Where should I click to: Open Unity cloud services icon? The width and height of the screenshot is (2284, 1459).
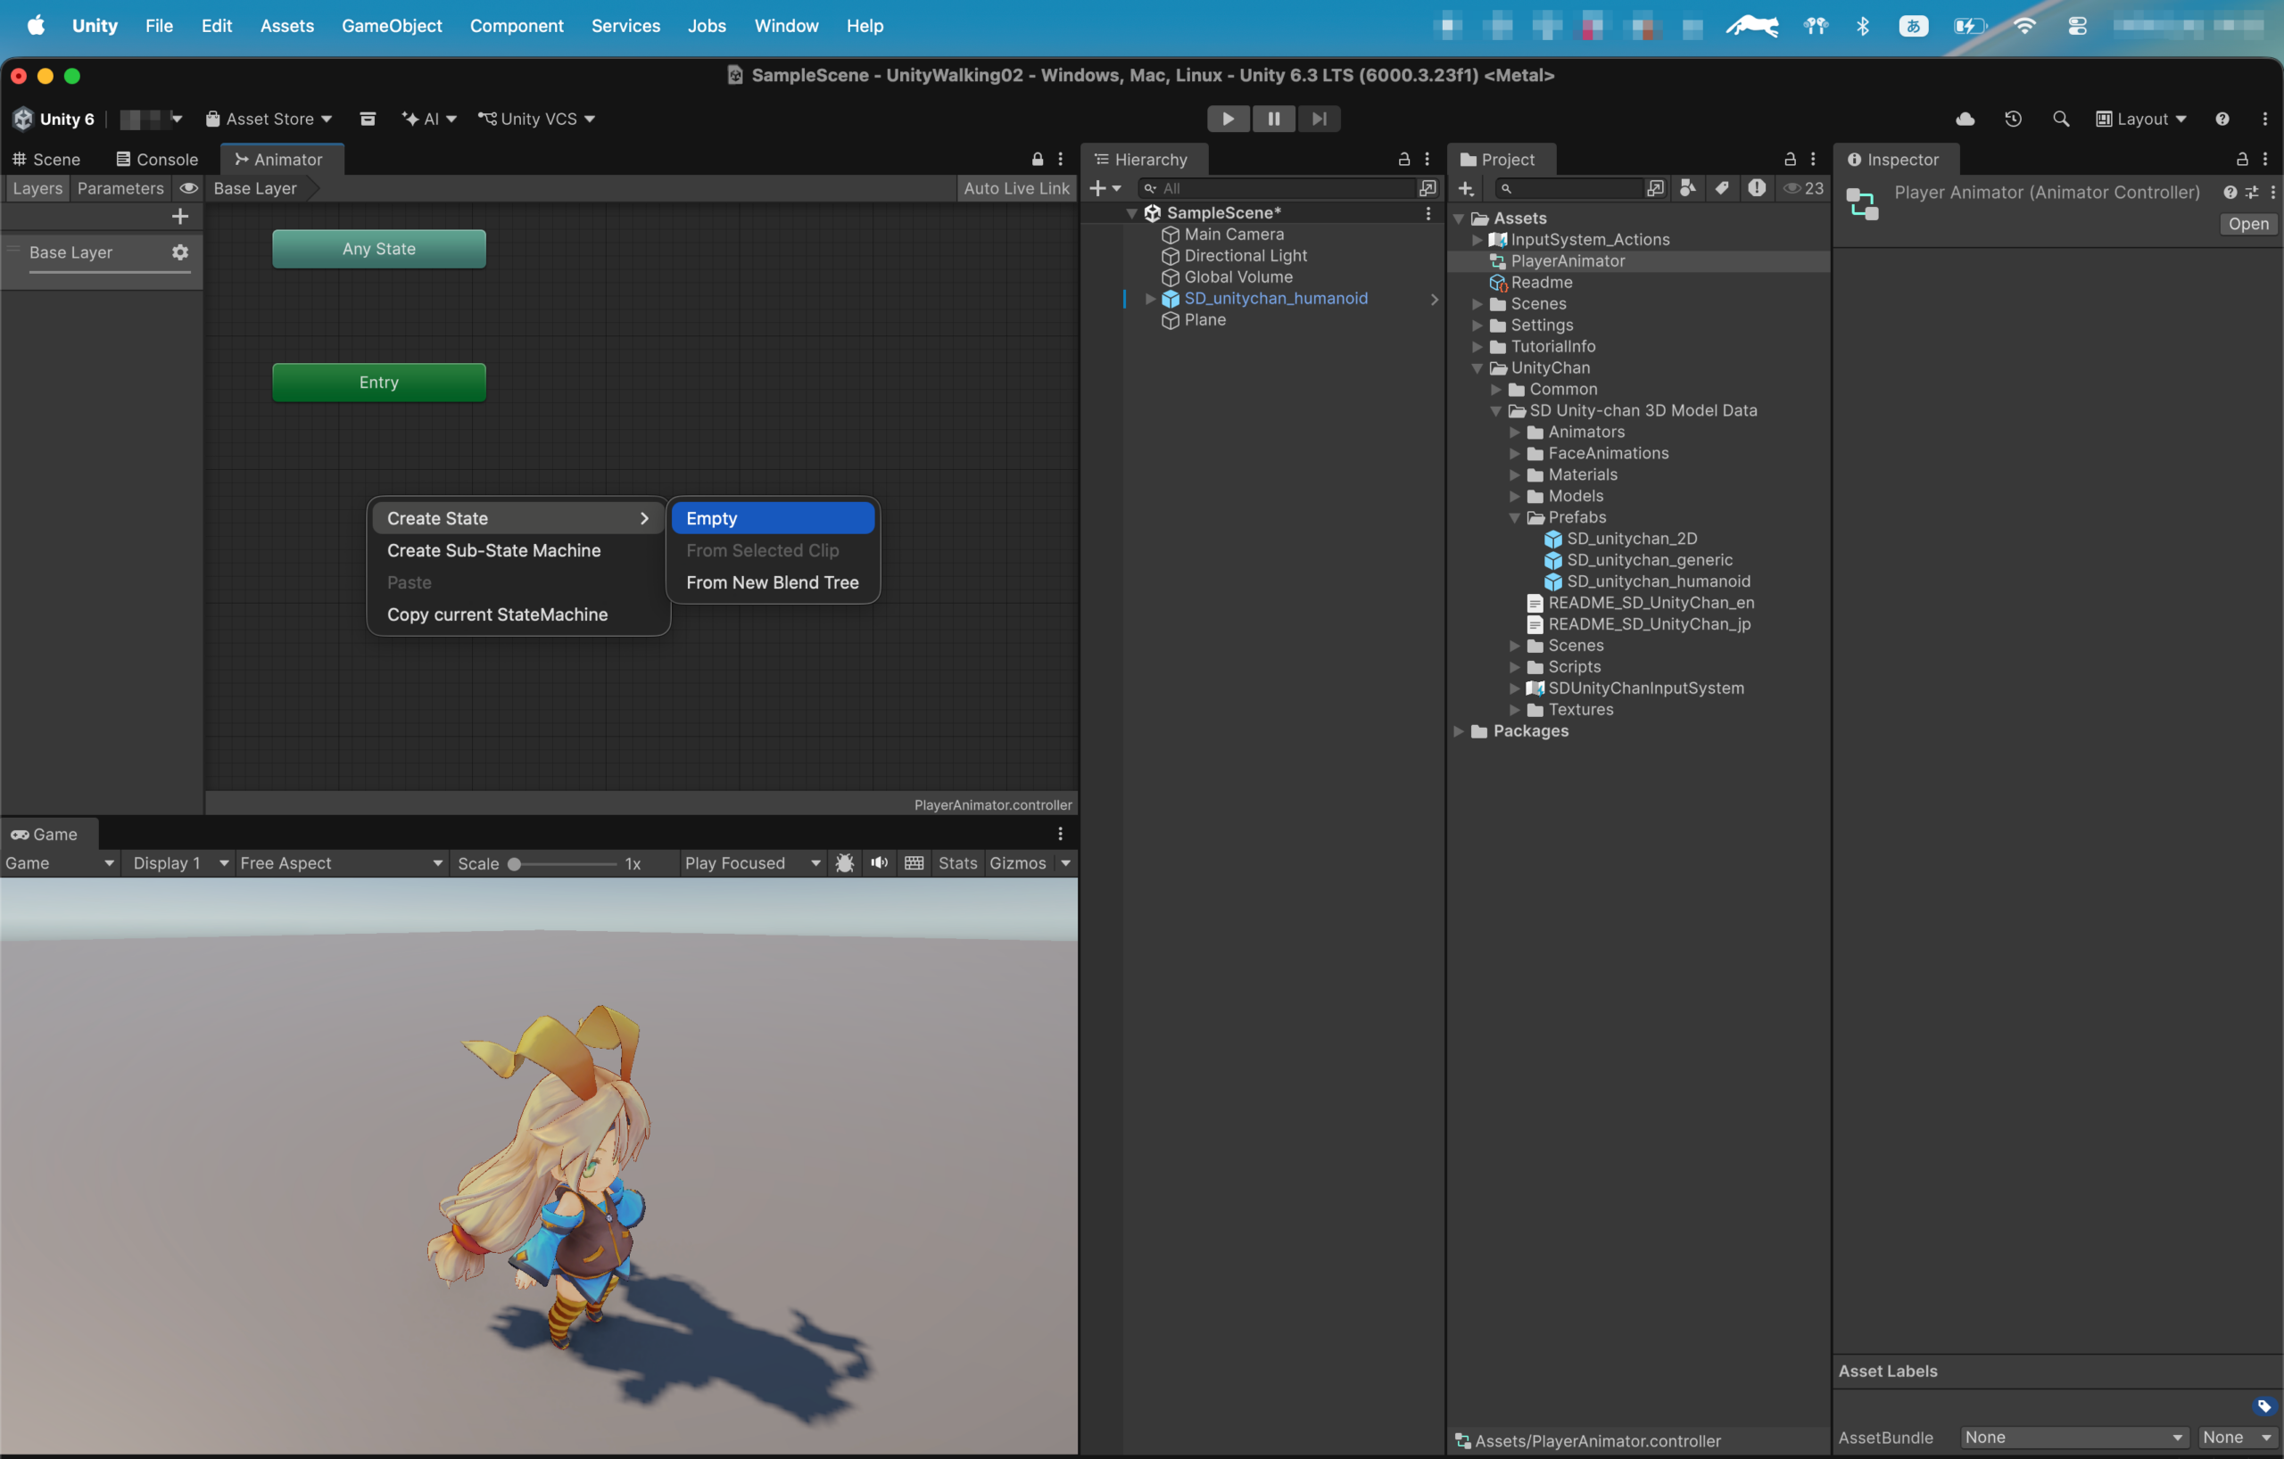click(x=1965, y=119)
